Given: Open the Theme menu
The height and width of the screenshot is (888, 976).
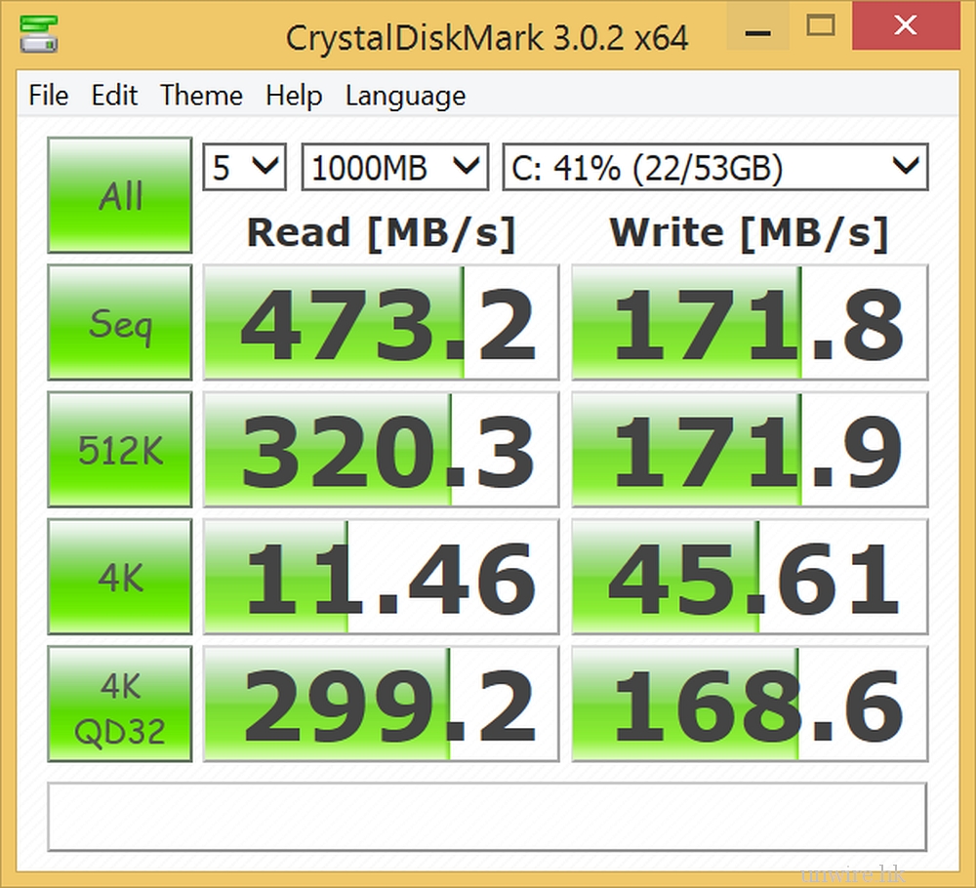Looking at the screenshot, I should pyautogui.click(x=201, y=96).
